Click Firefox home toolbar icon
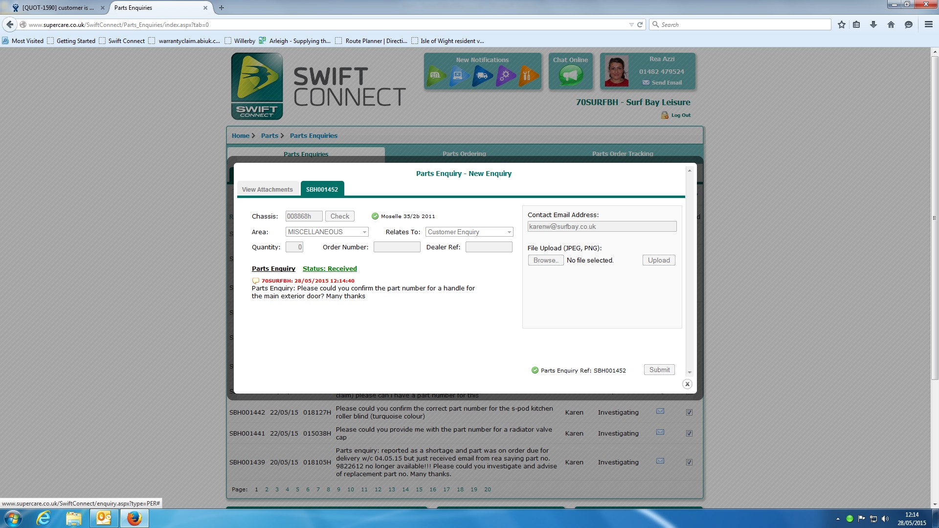939x528 pixels. pyautogui.click(x=891, y=24)
